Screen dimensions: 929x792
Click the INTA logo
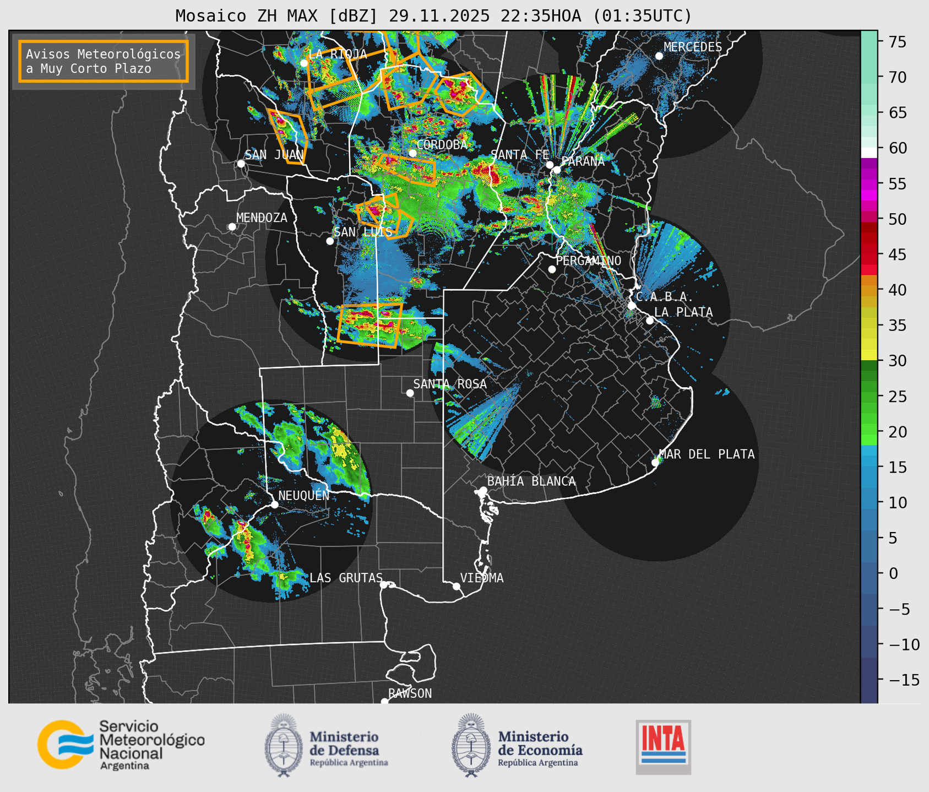(x=664, y=747)
